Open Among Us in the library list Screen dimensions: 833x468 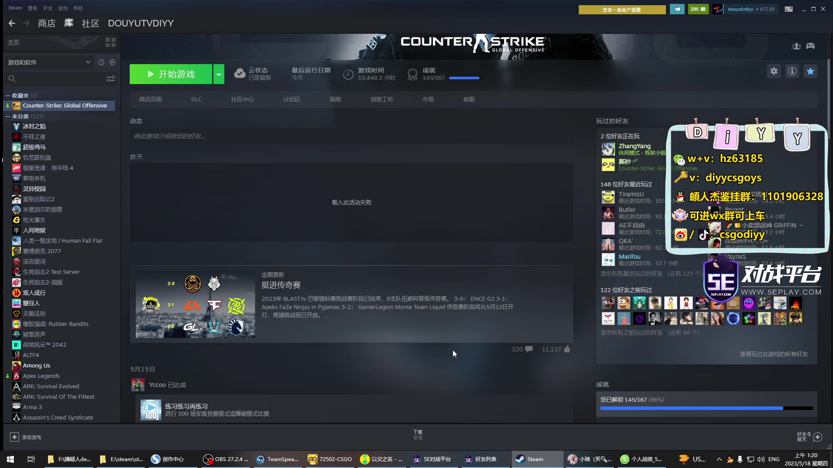pos(36,365)
